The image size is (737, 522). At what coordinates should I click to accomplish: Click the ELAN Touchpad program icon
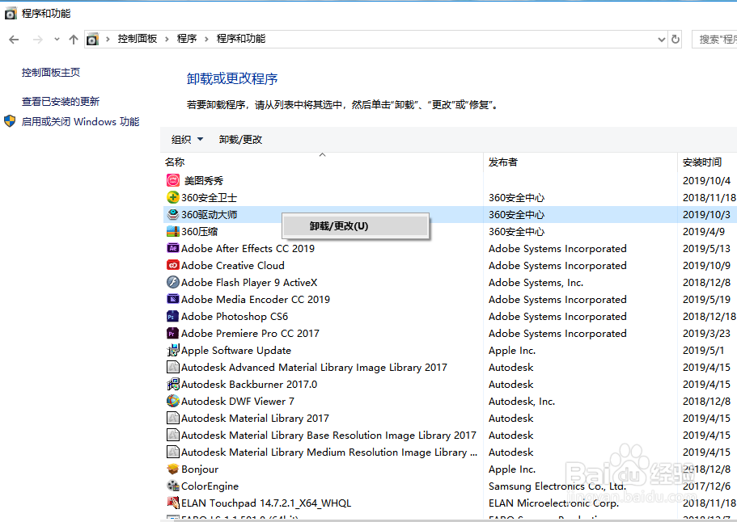coord(173,503)
